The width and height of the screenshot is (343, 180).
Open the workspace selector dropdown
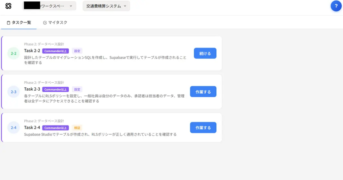pos(49,6)
